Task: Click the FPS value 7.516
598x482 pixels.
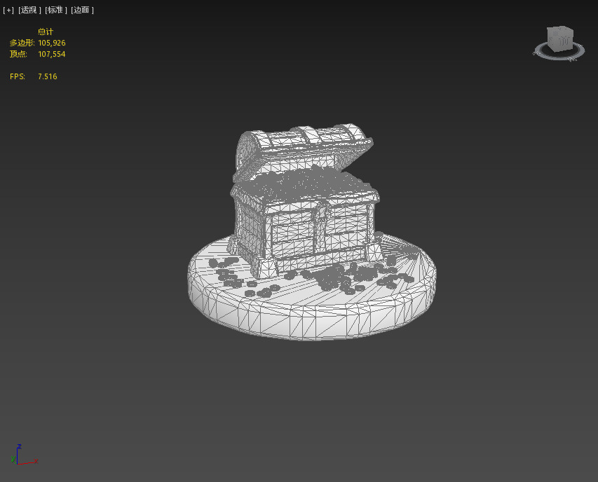Action: [x=47, y=76]
